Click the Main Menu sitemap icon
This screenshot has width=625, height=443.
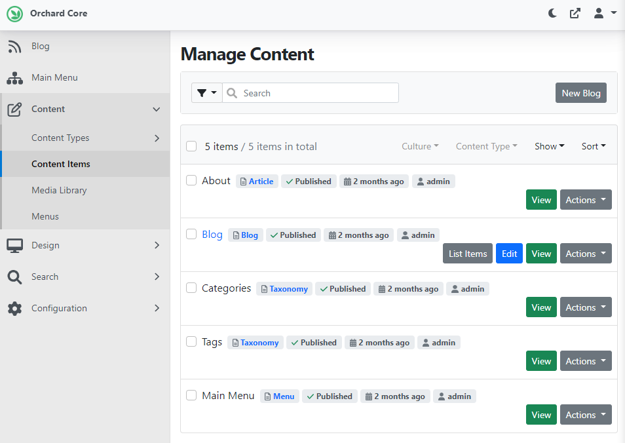pos(15,78)
